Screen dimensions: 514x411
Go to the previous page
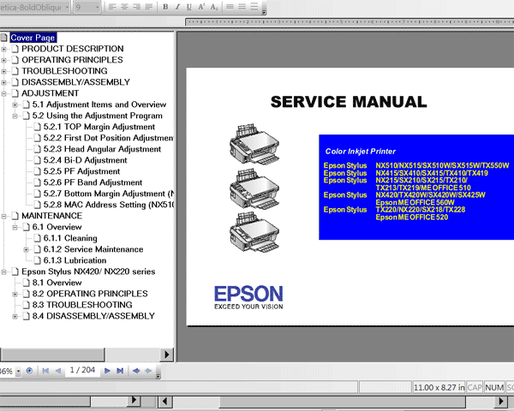click(58, 371)
